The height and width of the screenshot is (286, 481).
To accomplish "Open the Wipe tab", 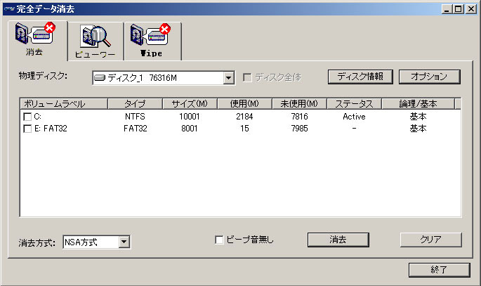I will (x=152, y=41).
